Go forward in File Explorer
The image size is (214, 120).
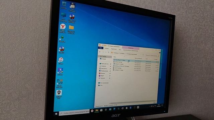(x=103, y=52)
